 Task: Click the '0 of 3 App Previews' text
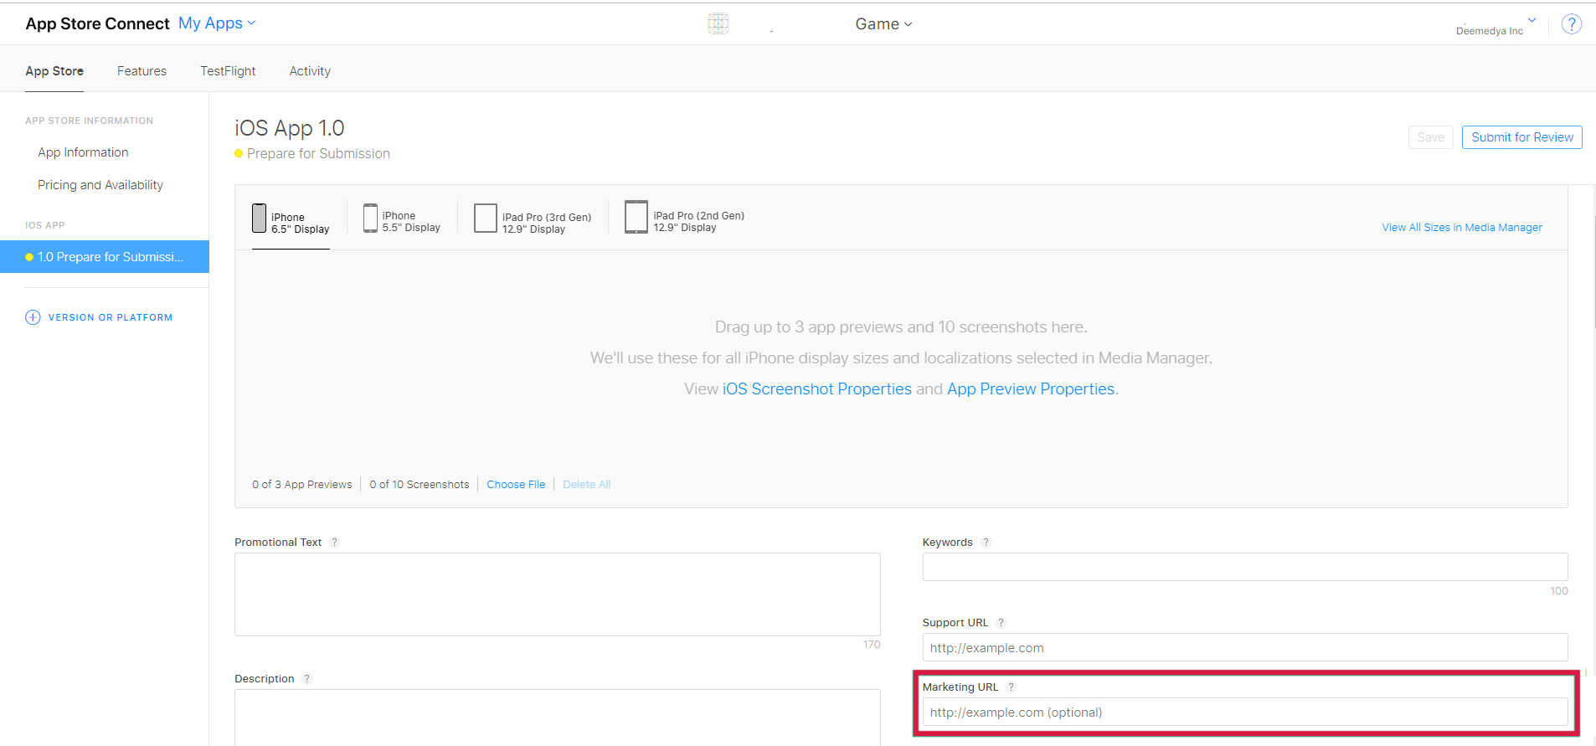(302, 485)
